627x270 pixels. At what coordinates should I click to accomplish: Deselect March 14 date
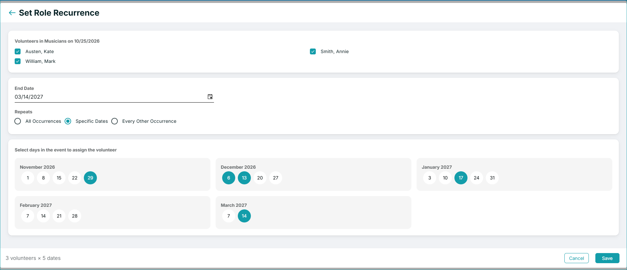(244, 216)
